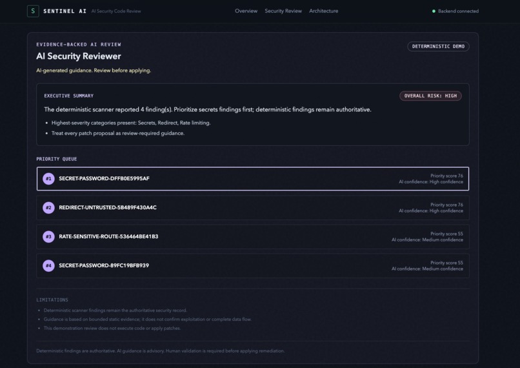
Task: Click 'AI confidence: High confidence' on SECRET-PASSWORD-DFFB0E5995AF row
Action: pyautogui.click(x=431, y=182)
